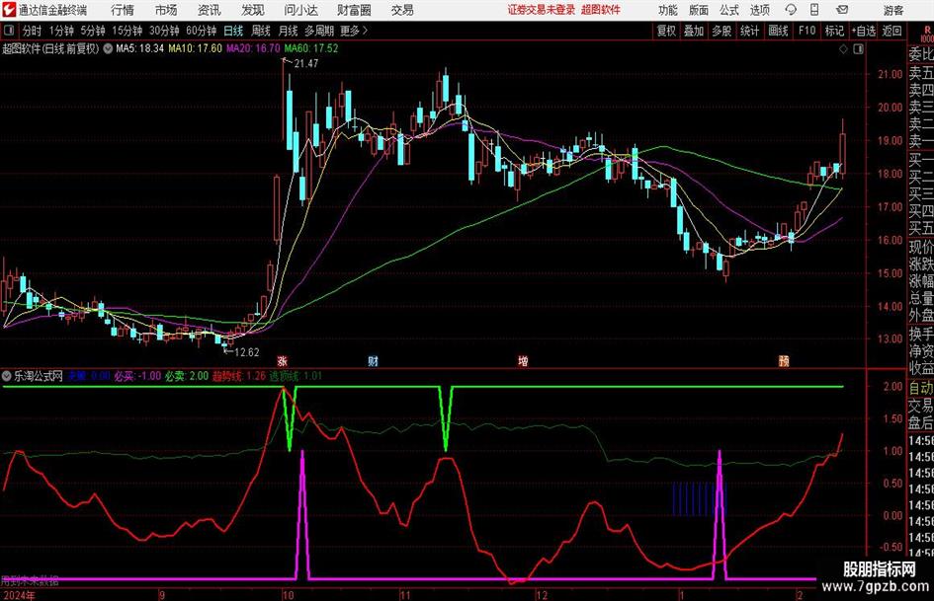Open the 公式 menu
The image size is (934, 601).
pyautogui.click(x=728, y=10)
